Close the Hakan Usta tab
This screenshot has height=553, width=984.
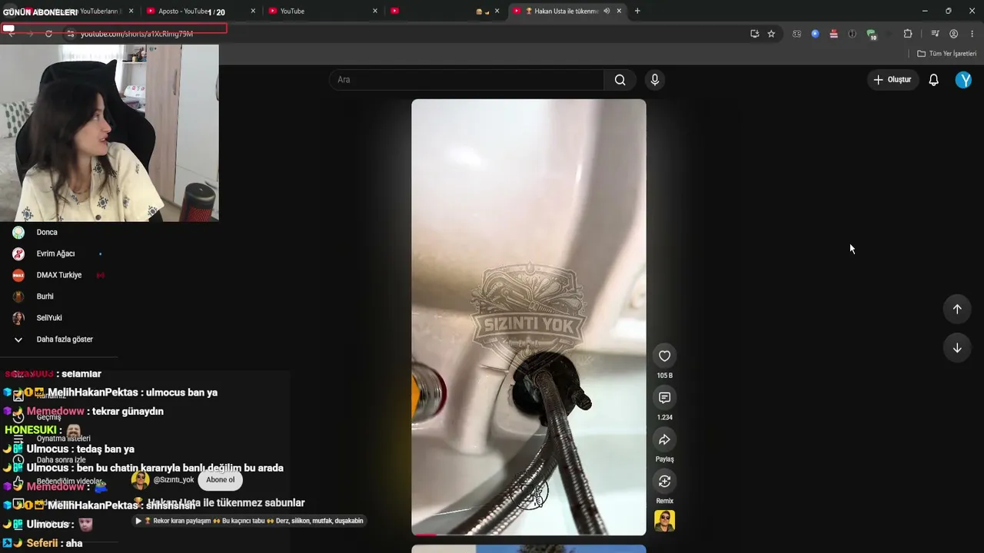(x=619, y=11)
